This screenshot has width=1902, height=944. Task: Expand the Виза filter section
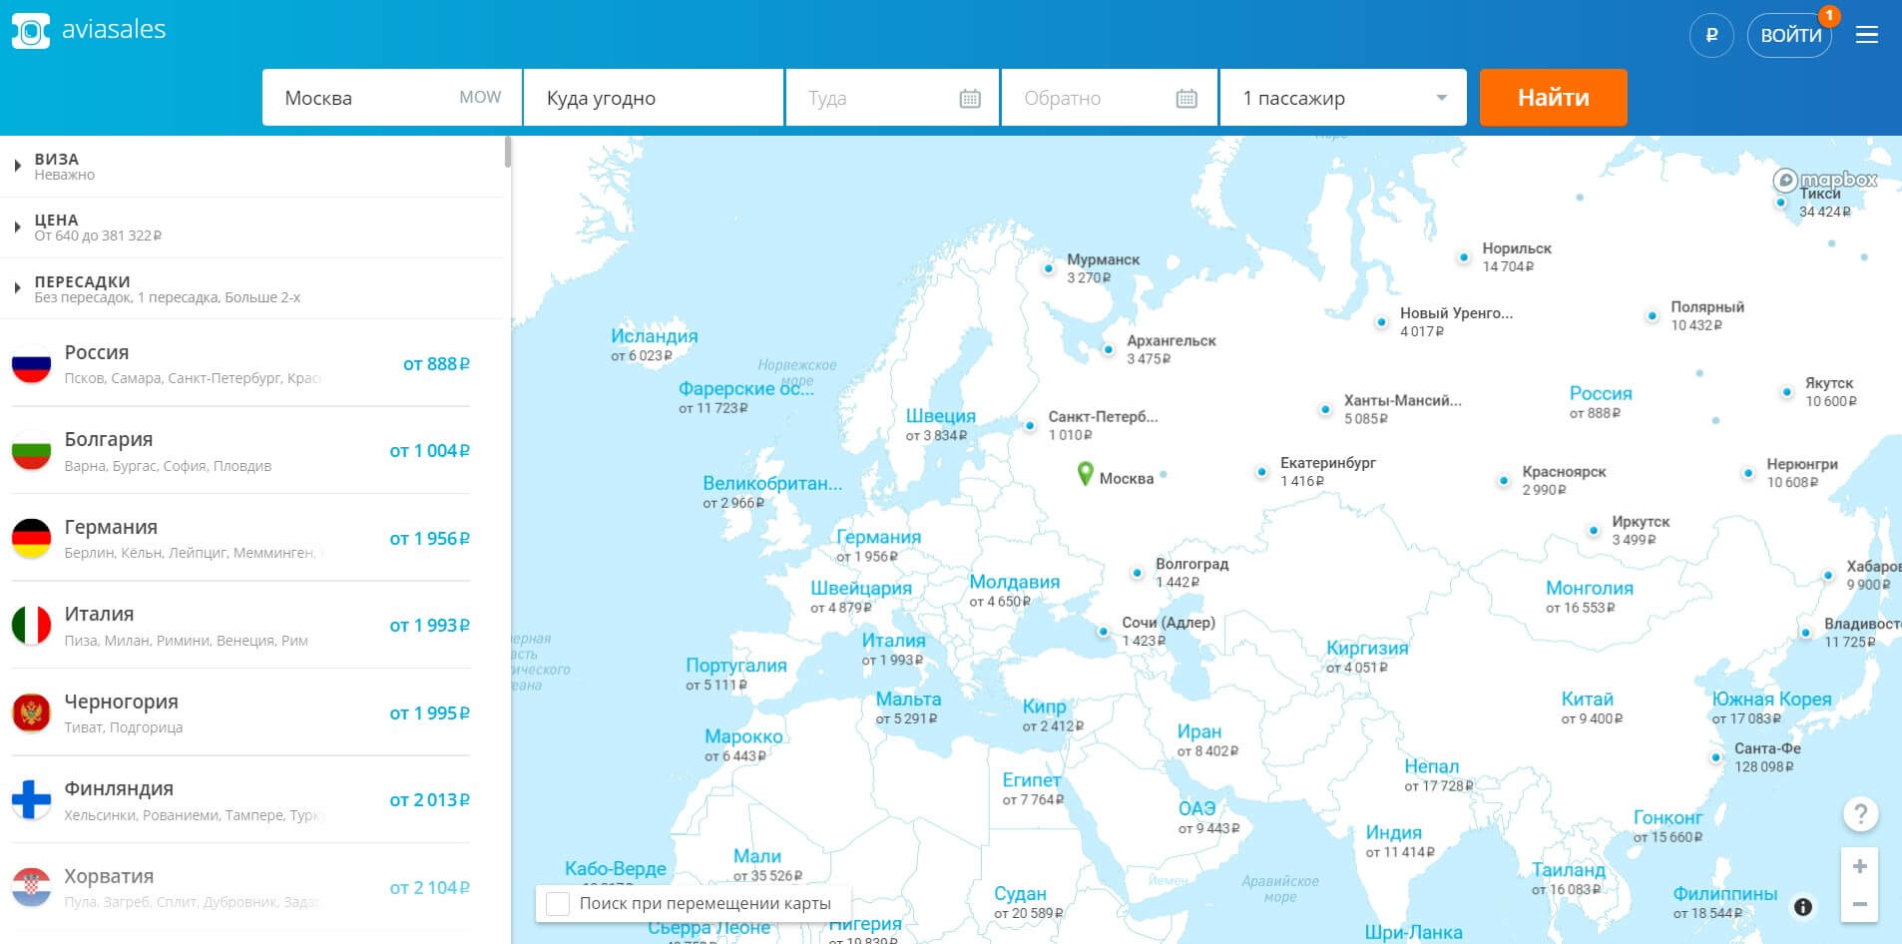tap(18, 166)
